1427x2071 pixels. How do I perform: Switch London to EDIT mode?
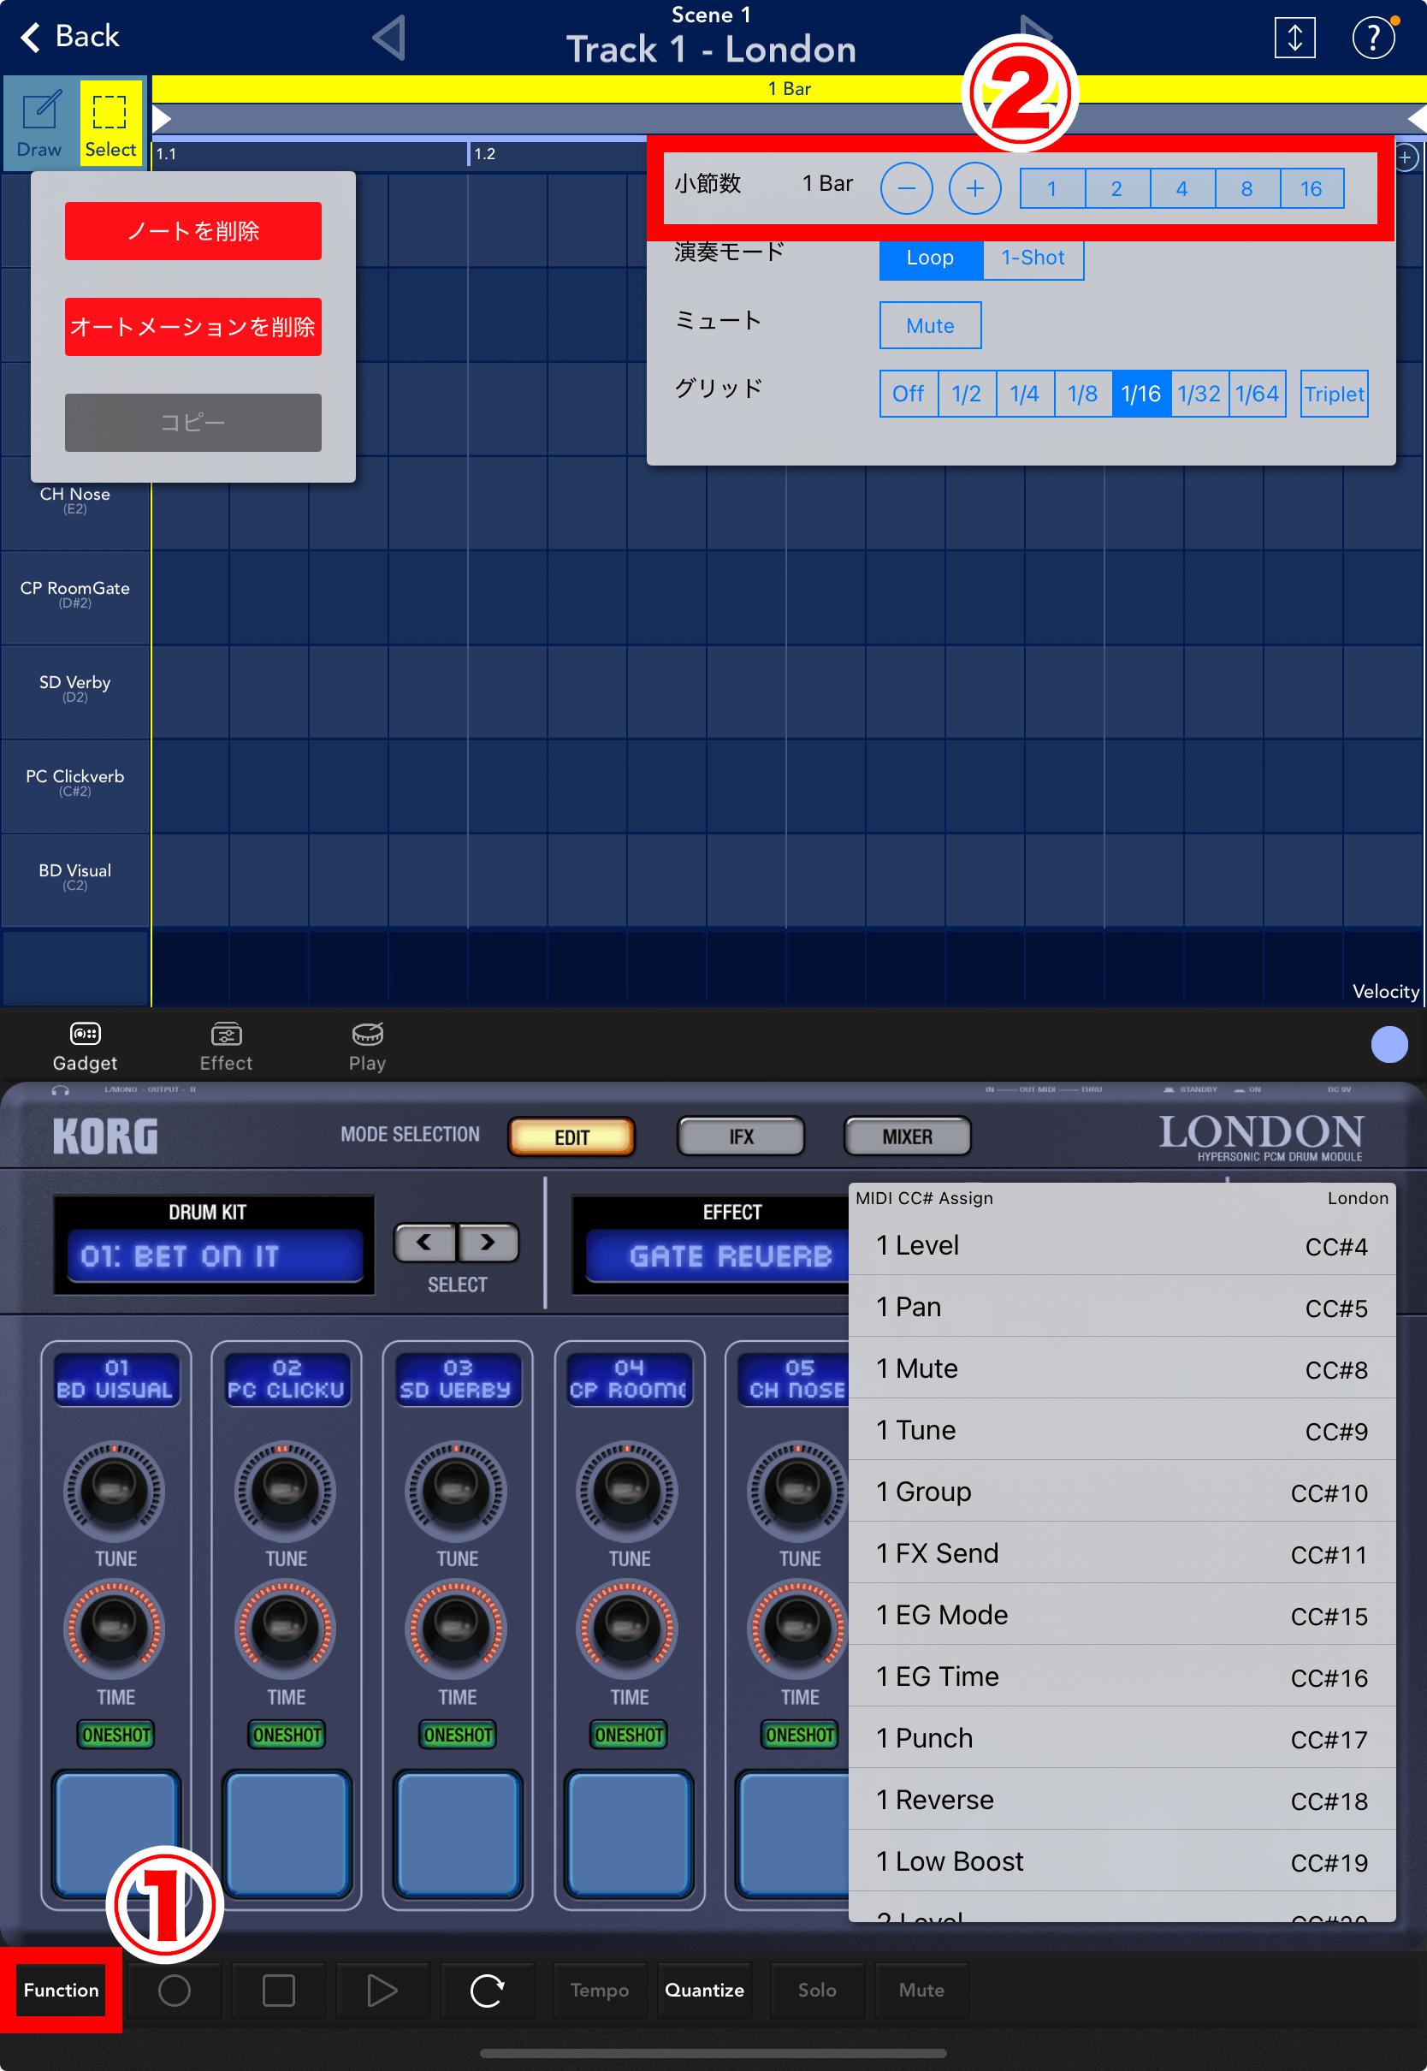coord(571,1136)
